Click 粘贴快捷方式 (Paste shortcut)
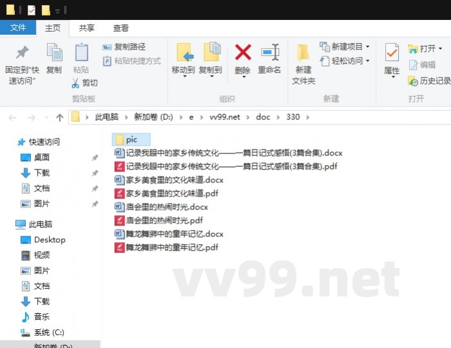The width and height of the screenshot is (451, 348). click(x=132, y=61)
